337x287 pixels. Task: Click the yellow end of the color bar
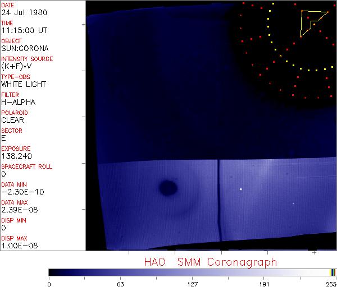[x=333, y=272]
